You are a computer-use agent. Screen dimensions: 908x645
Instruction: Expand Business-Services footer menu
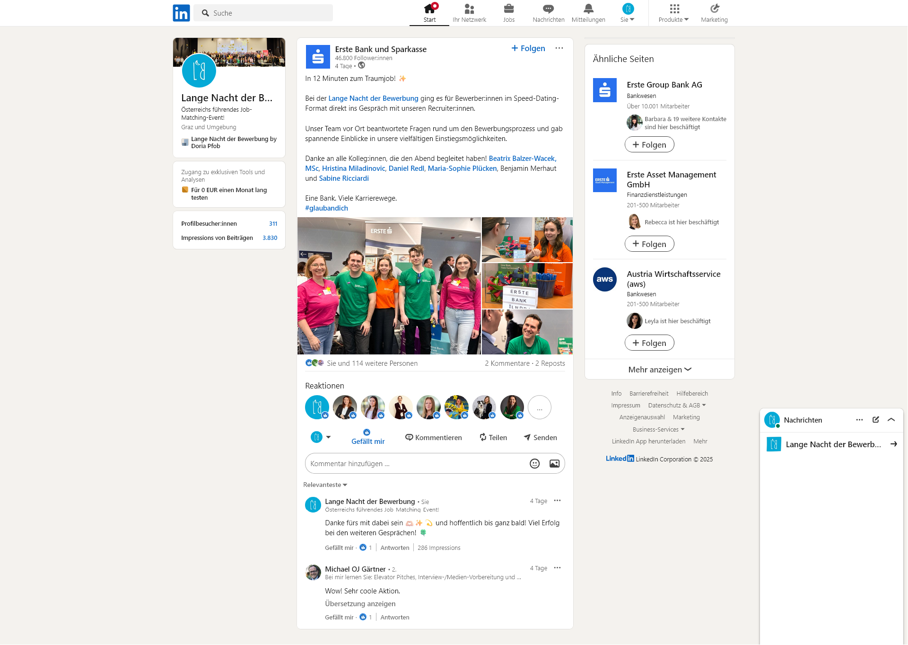(658, 430)
